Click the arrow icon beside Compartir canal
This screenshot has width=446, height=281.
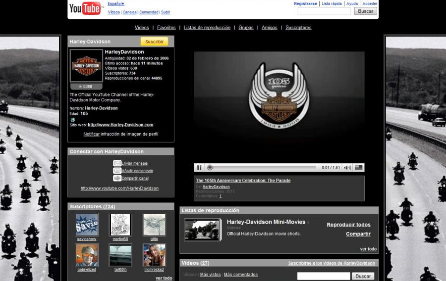117,178
